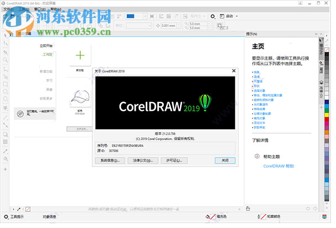Select the Parallel Dimension line tool
Image resolution: width=336 pixels, height=228 pixels.
coord(6,118)
